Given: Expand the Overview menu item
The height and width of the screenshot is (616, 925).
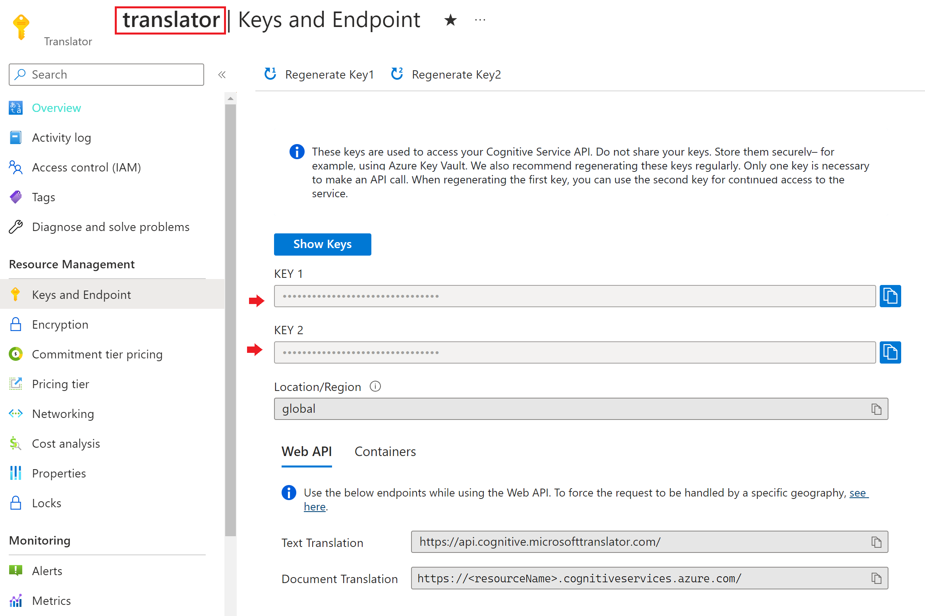Looking at the screenshot, I should click(56, 107).
